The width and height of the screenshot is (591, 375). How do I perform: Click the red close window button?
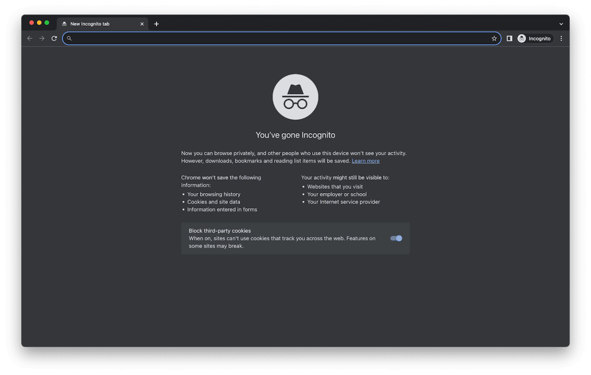click(32, 23)
